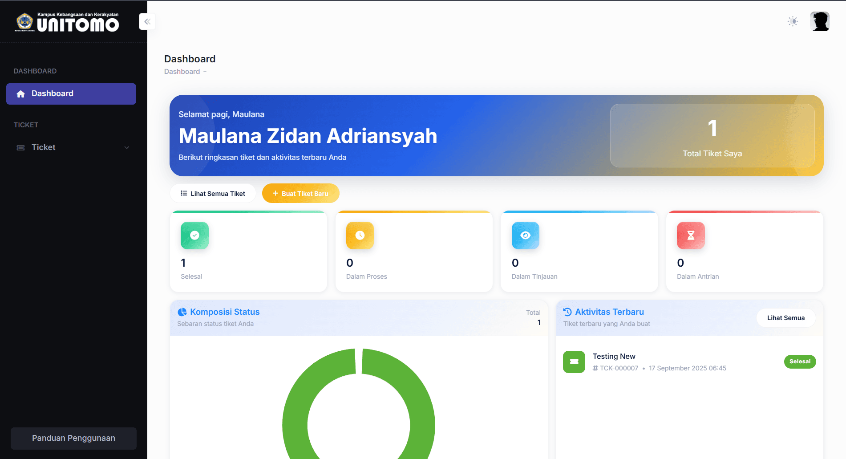
Task: Click the Aktivitas Terbaru history icon
Action: (567, 312)
